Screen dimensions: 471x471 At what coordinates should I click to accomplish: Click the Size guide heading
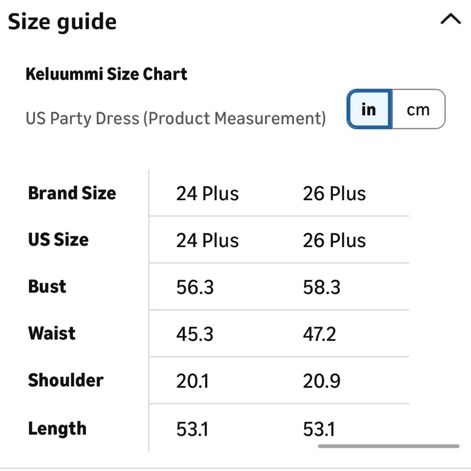63,22
